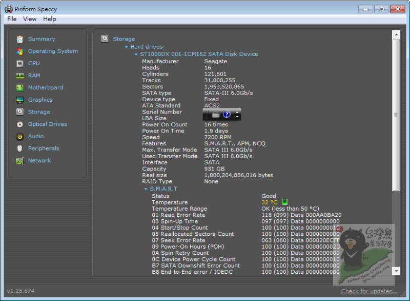The image size is (410, 301).
Task: Select the CPU chip icon
Action: tap(20, 63)
